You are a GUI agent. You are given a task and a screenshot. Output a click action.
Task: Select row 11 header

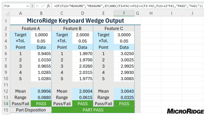(x=6, y=85)
